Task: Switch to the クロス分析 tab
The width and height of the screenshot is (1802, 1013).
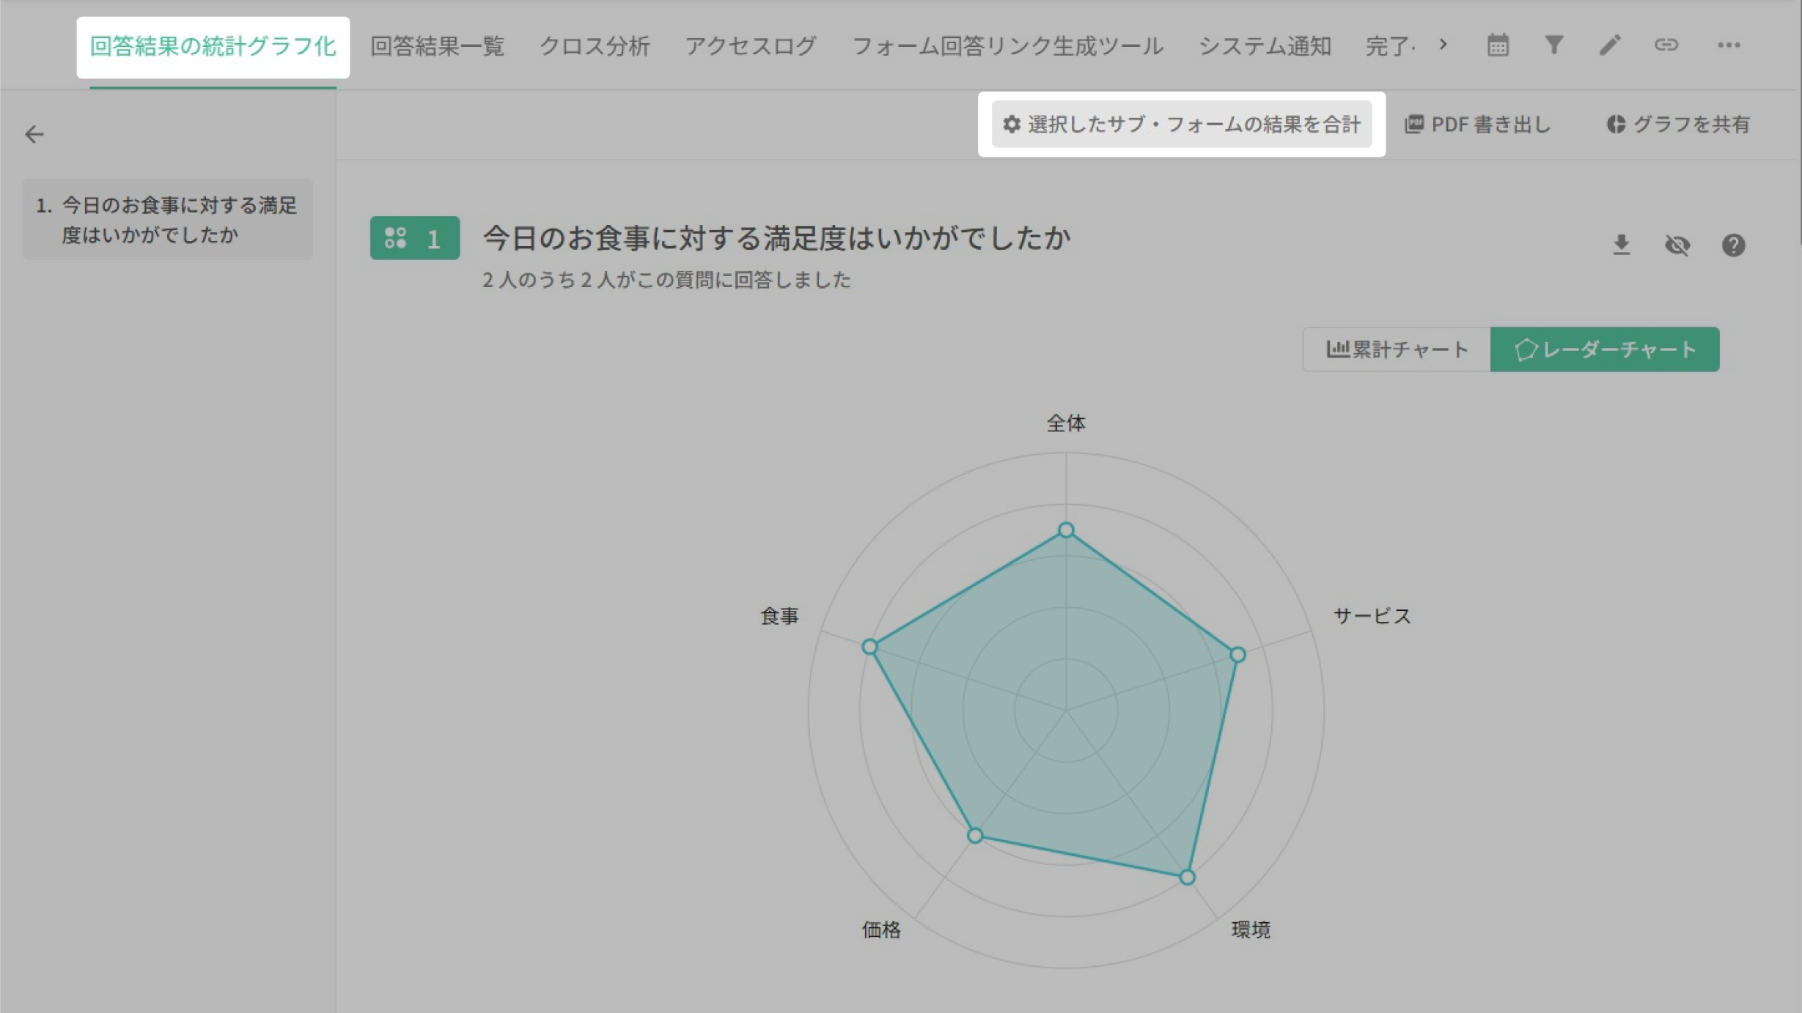Action: click(595, 46)
